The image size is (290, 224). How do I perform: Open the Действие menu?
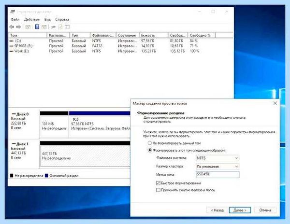point(32,19)
